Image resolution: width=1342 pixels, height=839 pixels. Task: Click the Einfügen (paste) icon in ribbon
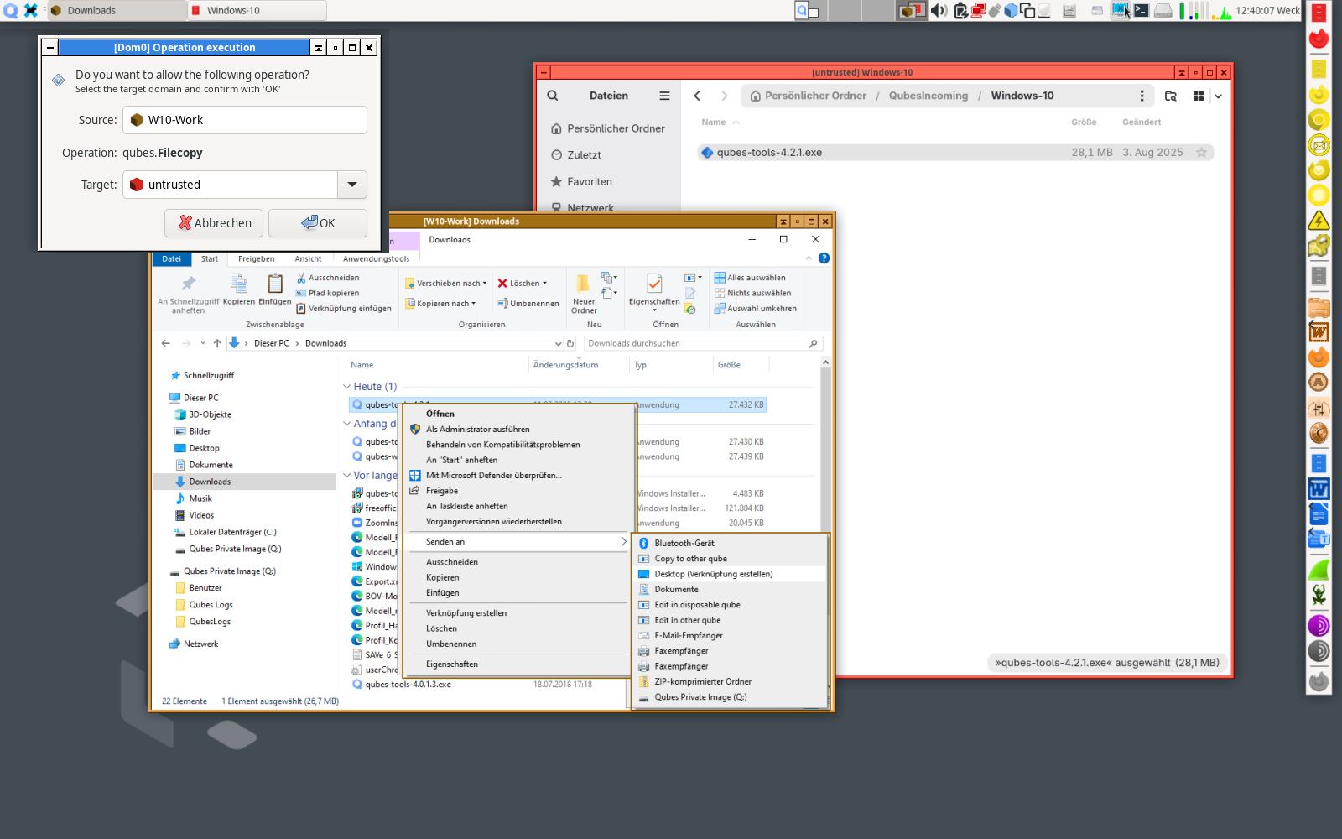point(274,285)
